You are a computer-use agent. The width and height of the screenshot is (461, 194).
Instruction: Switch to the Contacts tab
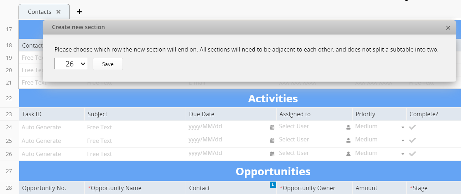tap(40, 12)
